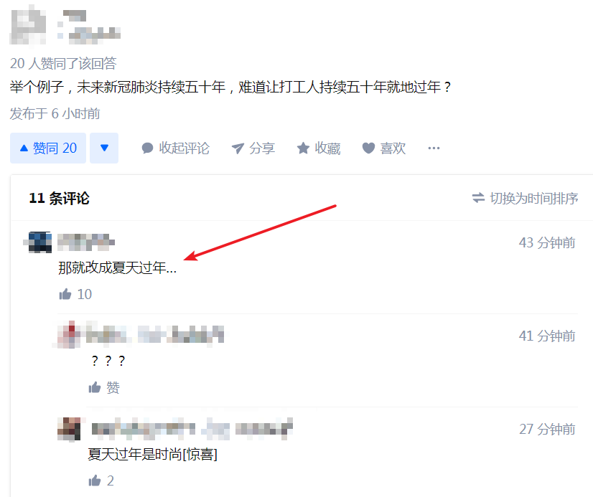
Task: Switch comments to time sorting 切换为时间排序
Action: pyautogui.click(x=526, y=198)
